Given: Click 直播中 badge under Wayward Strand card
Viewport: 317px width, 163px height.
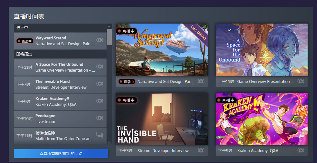Looking at the screenshot, I should (x=127, y=82).
